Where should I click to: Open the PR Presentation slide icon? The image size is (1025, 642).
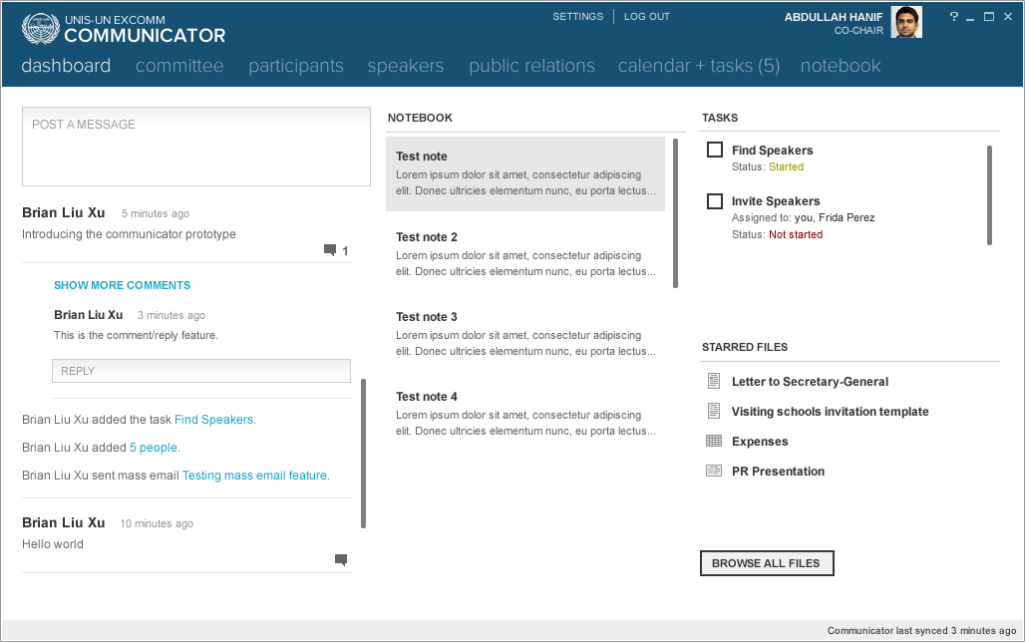pos(714,471)
